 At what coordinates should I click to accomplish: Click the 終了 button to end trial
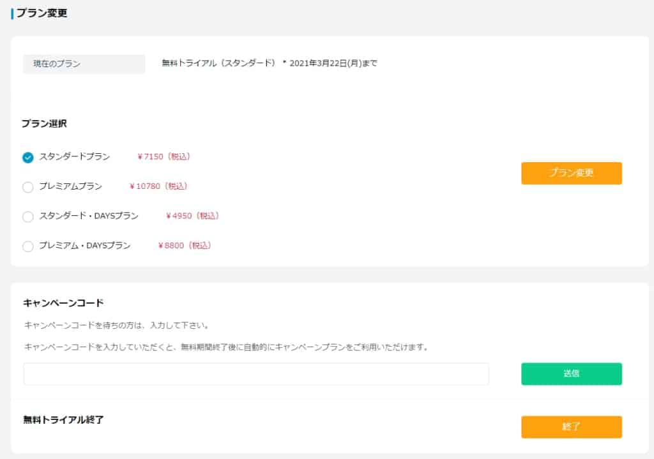572,427
